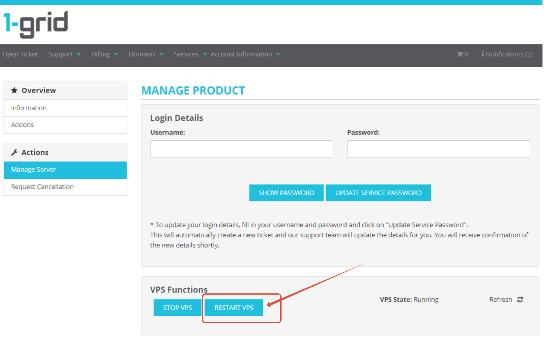Click the Stop VPS button
Screen dimensions: 544x343
point(177,308)
